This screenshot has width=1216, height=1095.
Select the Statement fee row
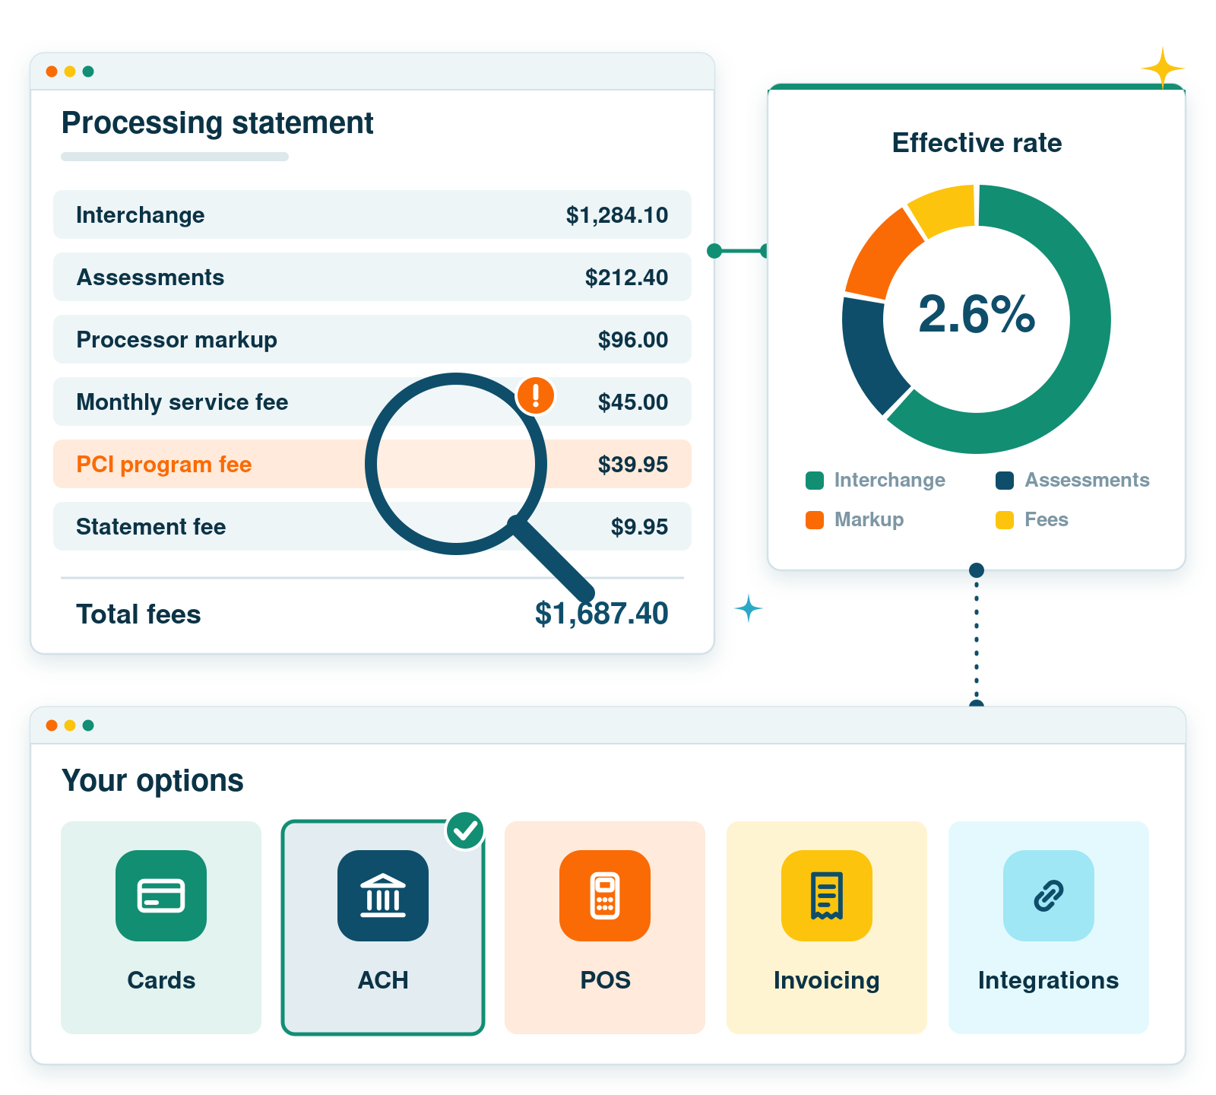(372, 526)
